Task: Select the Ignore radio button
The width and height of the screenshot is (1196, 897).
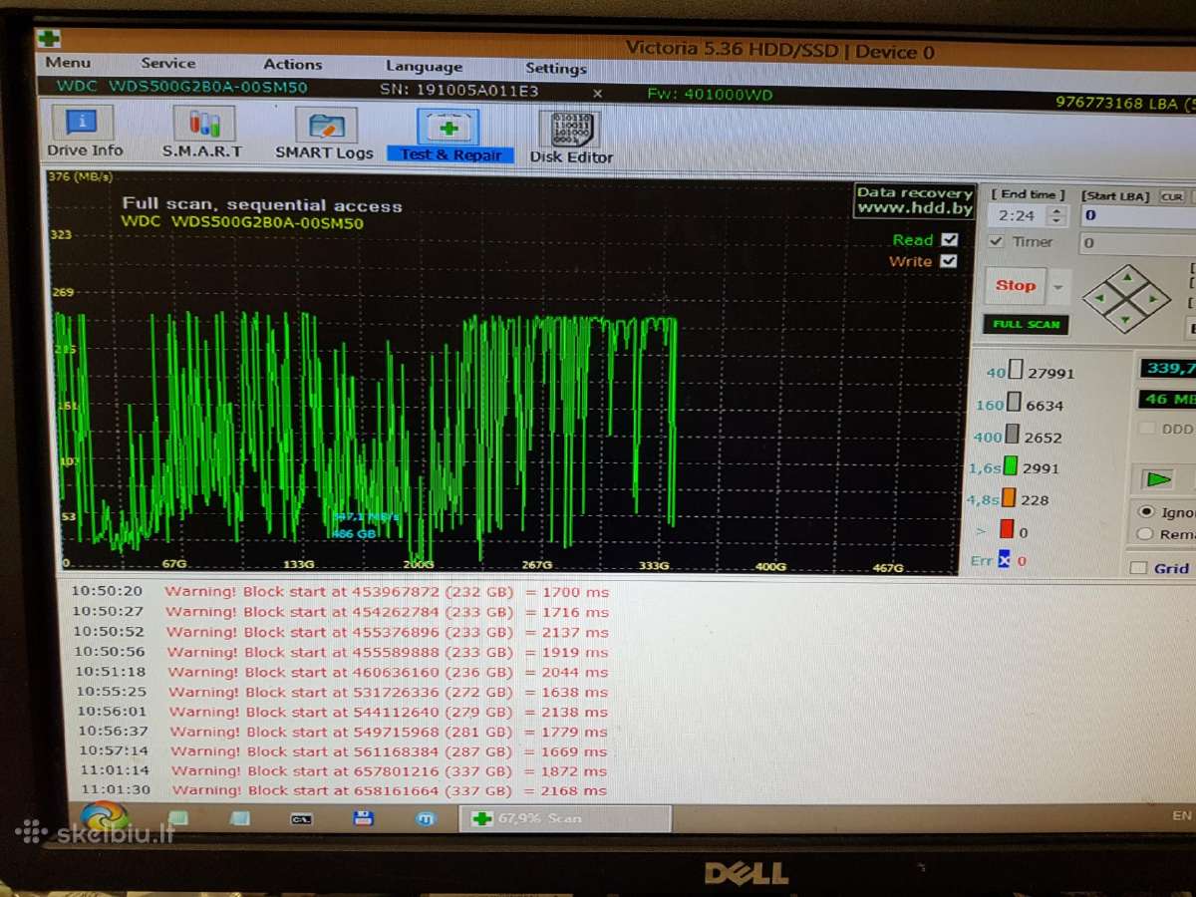Action: tap(1145, 512)
